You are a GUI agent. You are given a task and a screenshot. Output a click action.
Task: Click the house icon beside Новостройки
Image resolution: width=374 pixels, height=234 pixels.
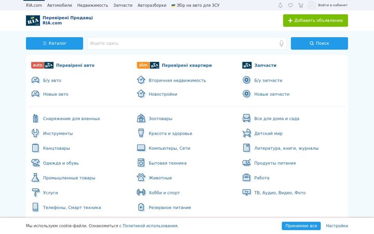pos(141,94)
